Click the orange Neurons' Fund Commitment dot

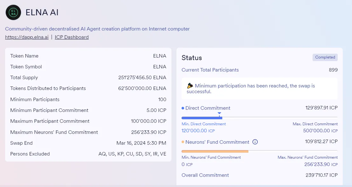[x=183, y=142]
